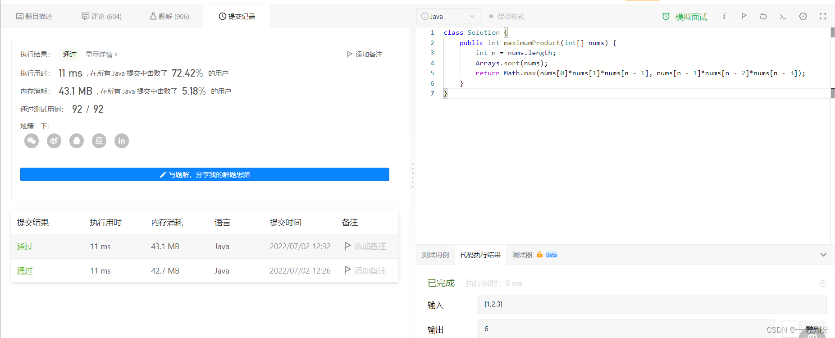Click 提交时间 column header

[285, 222]
